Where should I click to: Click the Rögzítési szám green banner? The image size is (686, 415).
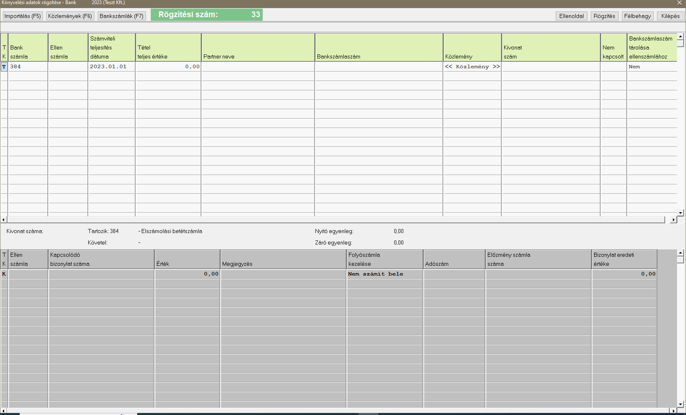(206, 15)
